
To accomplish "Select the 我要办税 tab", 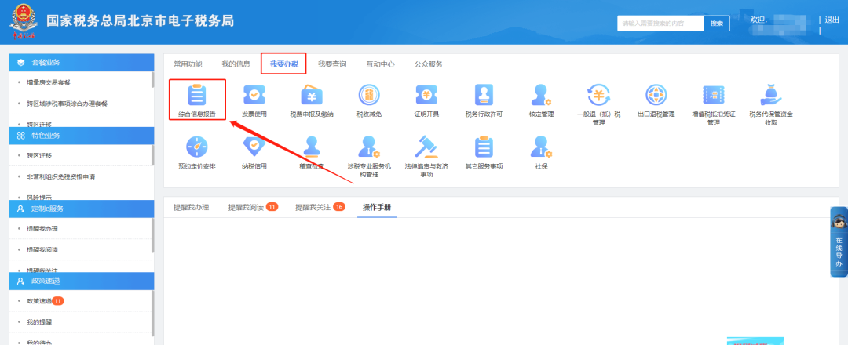I will 284,64.
